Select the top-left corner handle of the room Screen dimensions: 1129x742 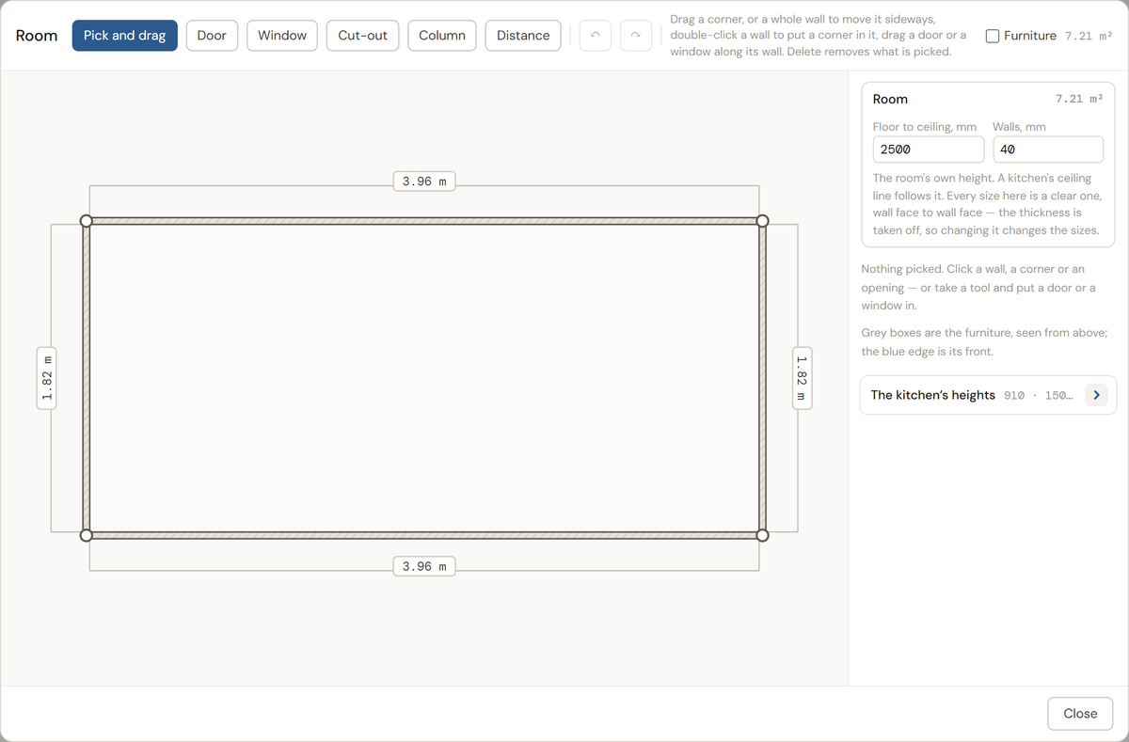pyautogui.click(x=87, y=221)
